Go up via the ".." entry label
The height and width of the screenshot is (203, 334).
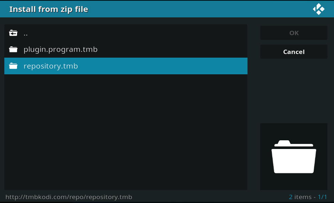point(26,33)
